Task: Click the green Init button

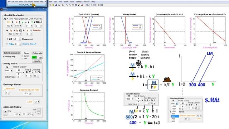Action: [x=34, y=57]
